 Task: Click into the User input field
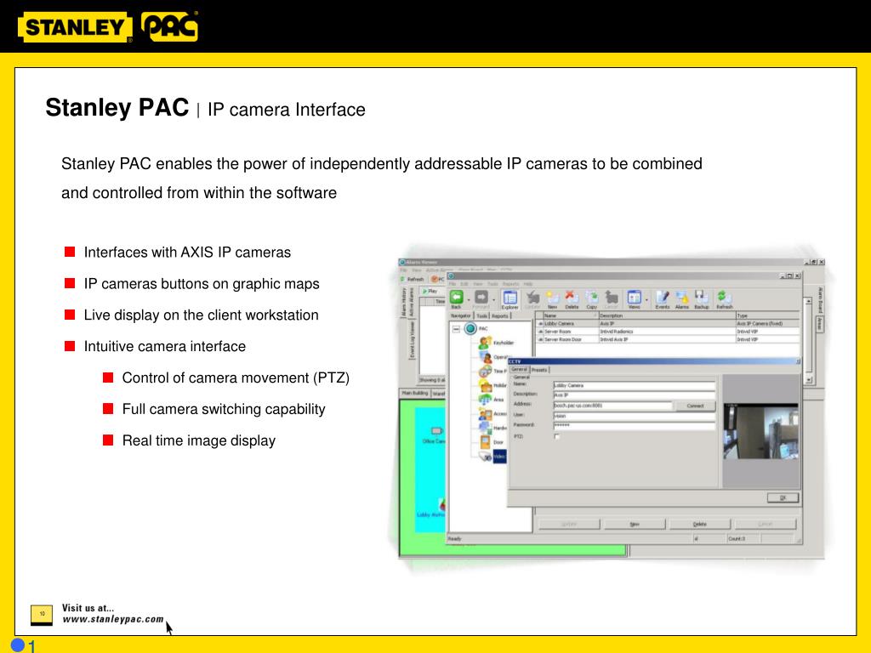point(634,415)
